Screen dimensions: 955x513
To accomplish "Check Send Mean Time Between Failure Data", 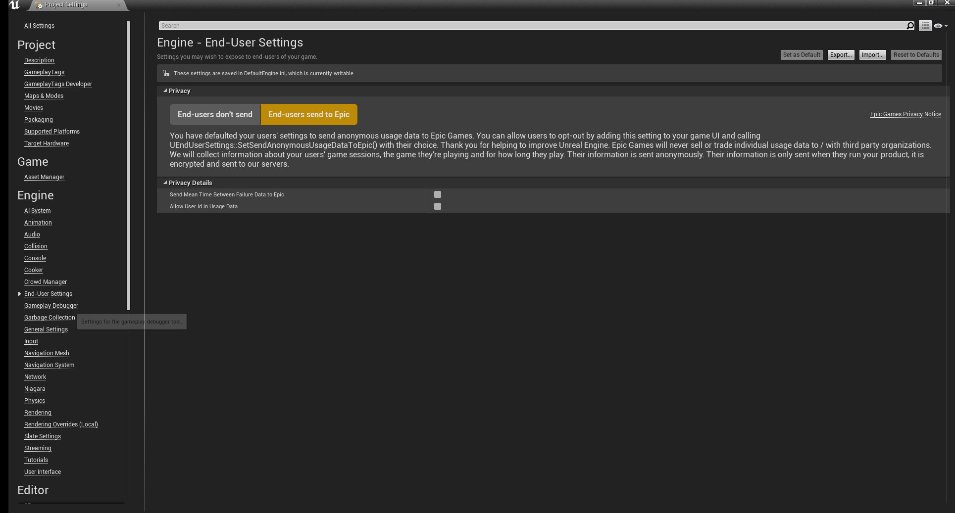I will [x=438, y=194].
